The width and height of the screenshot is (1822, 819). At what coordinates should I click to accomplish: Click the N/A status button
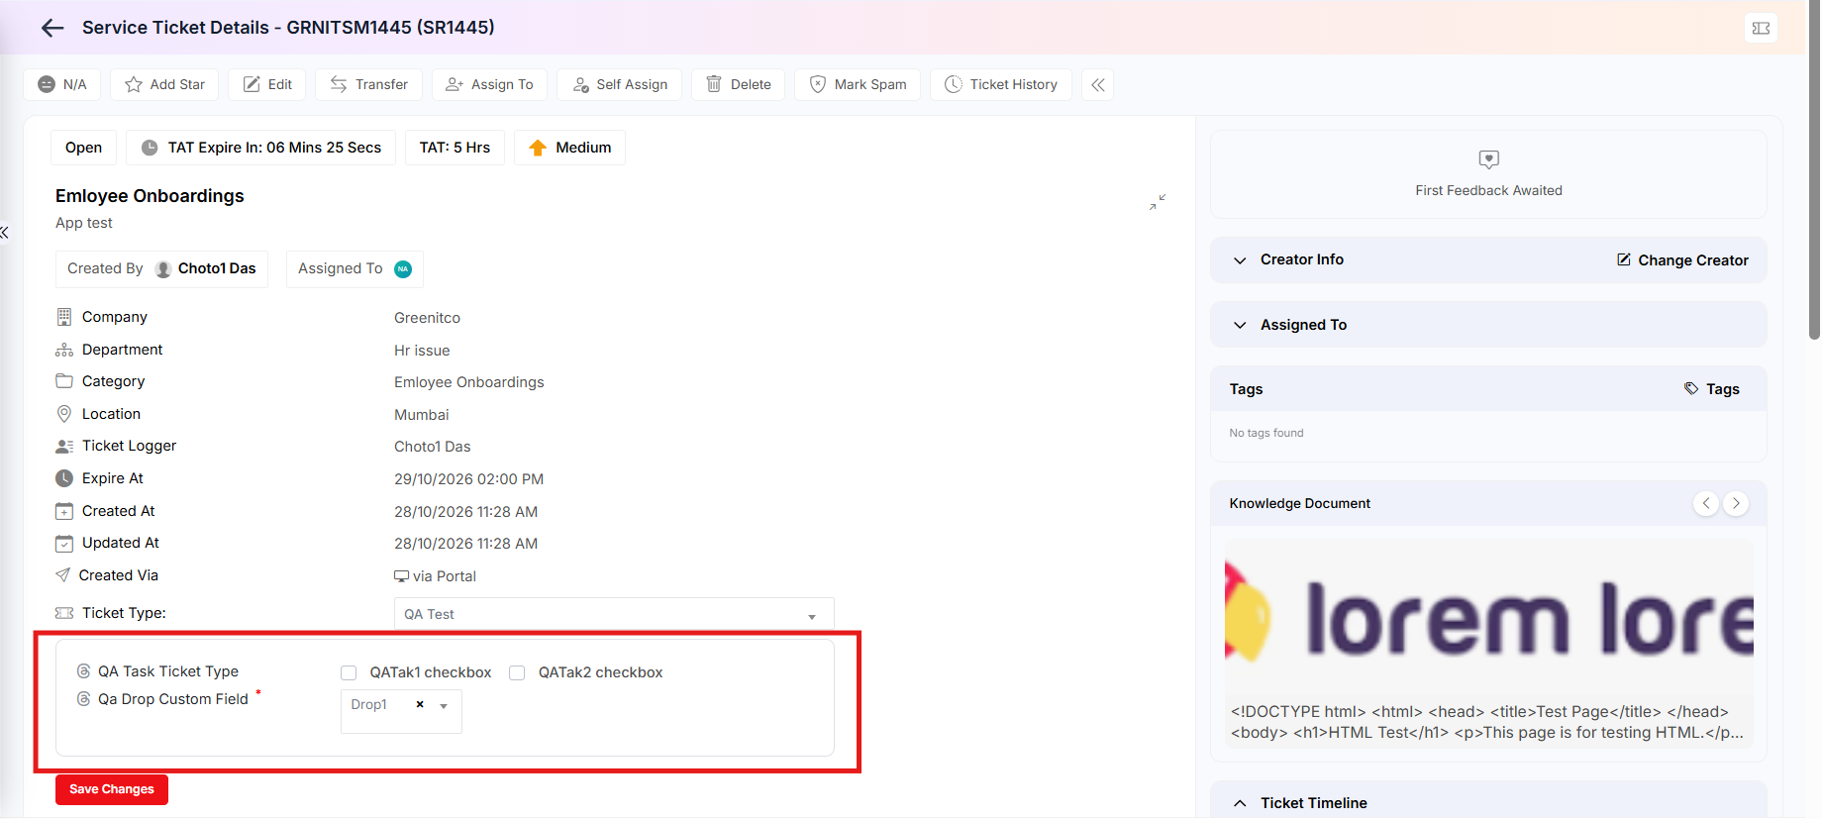coord(62,84)
